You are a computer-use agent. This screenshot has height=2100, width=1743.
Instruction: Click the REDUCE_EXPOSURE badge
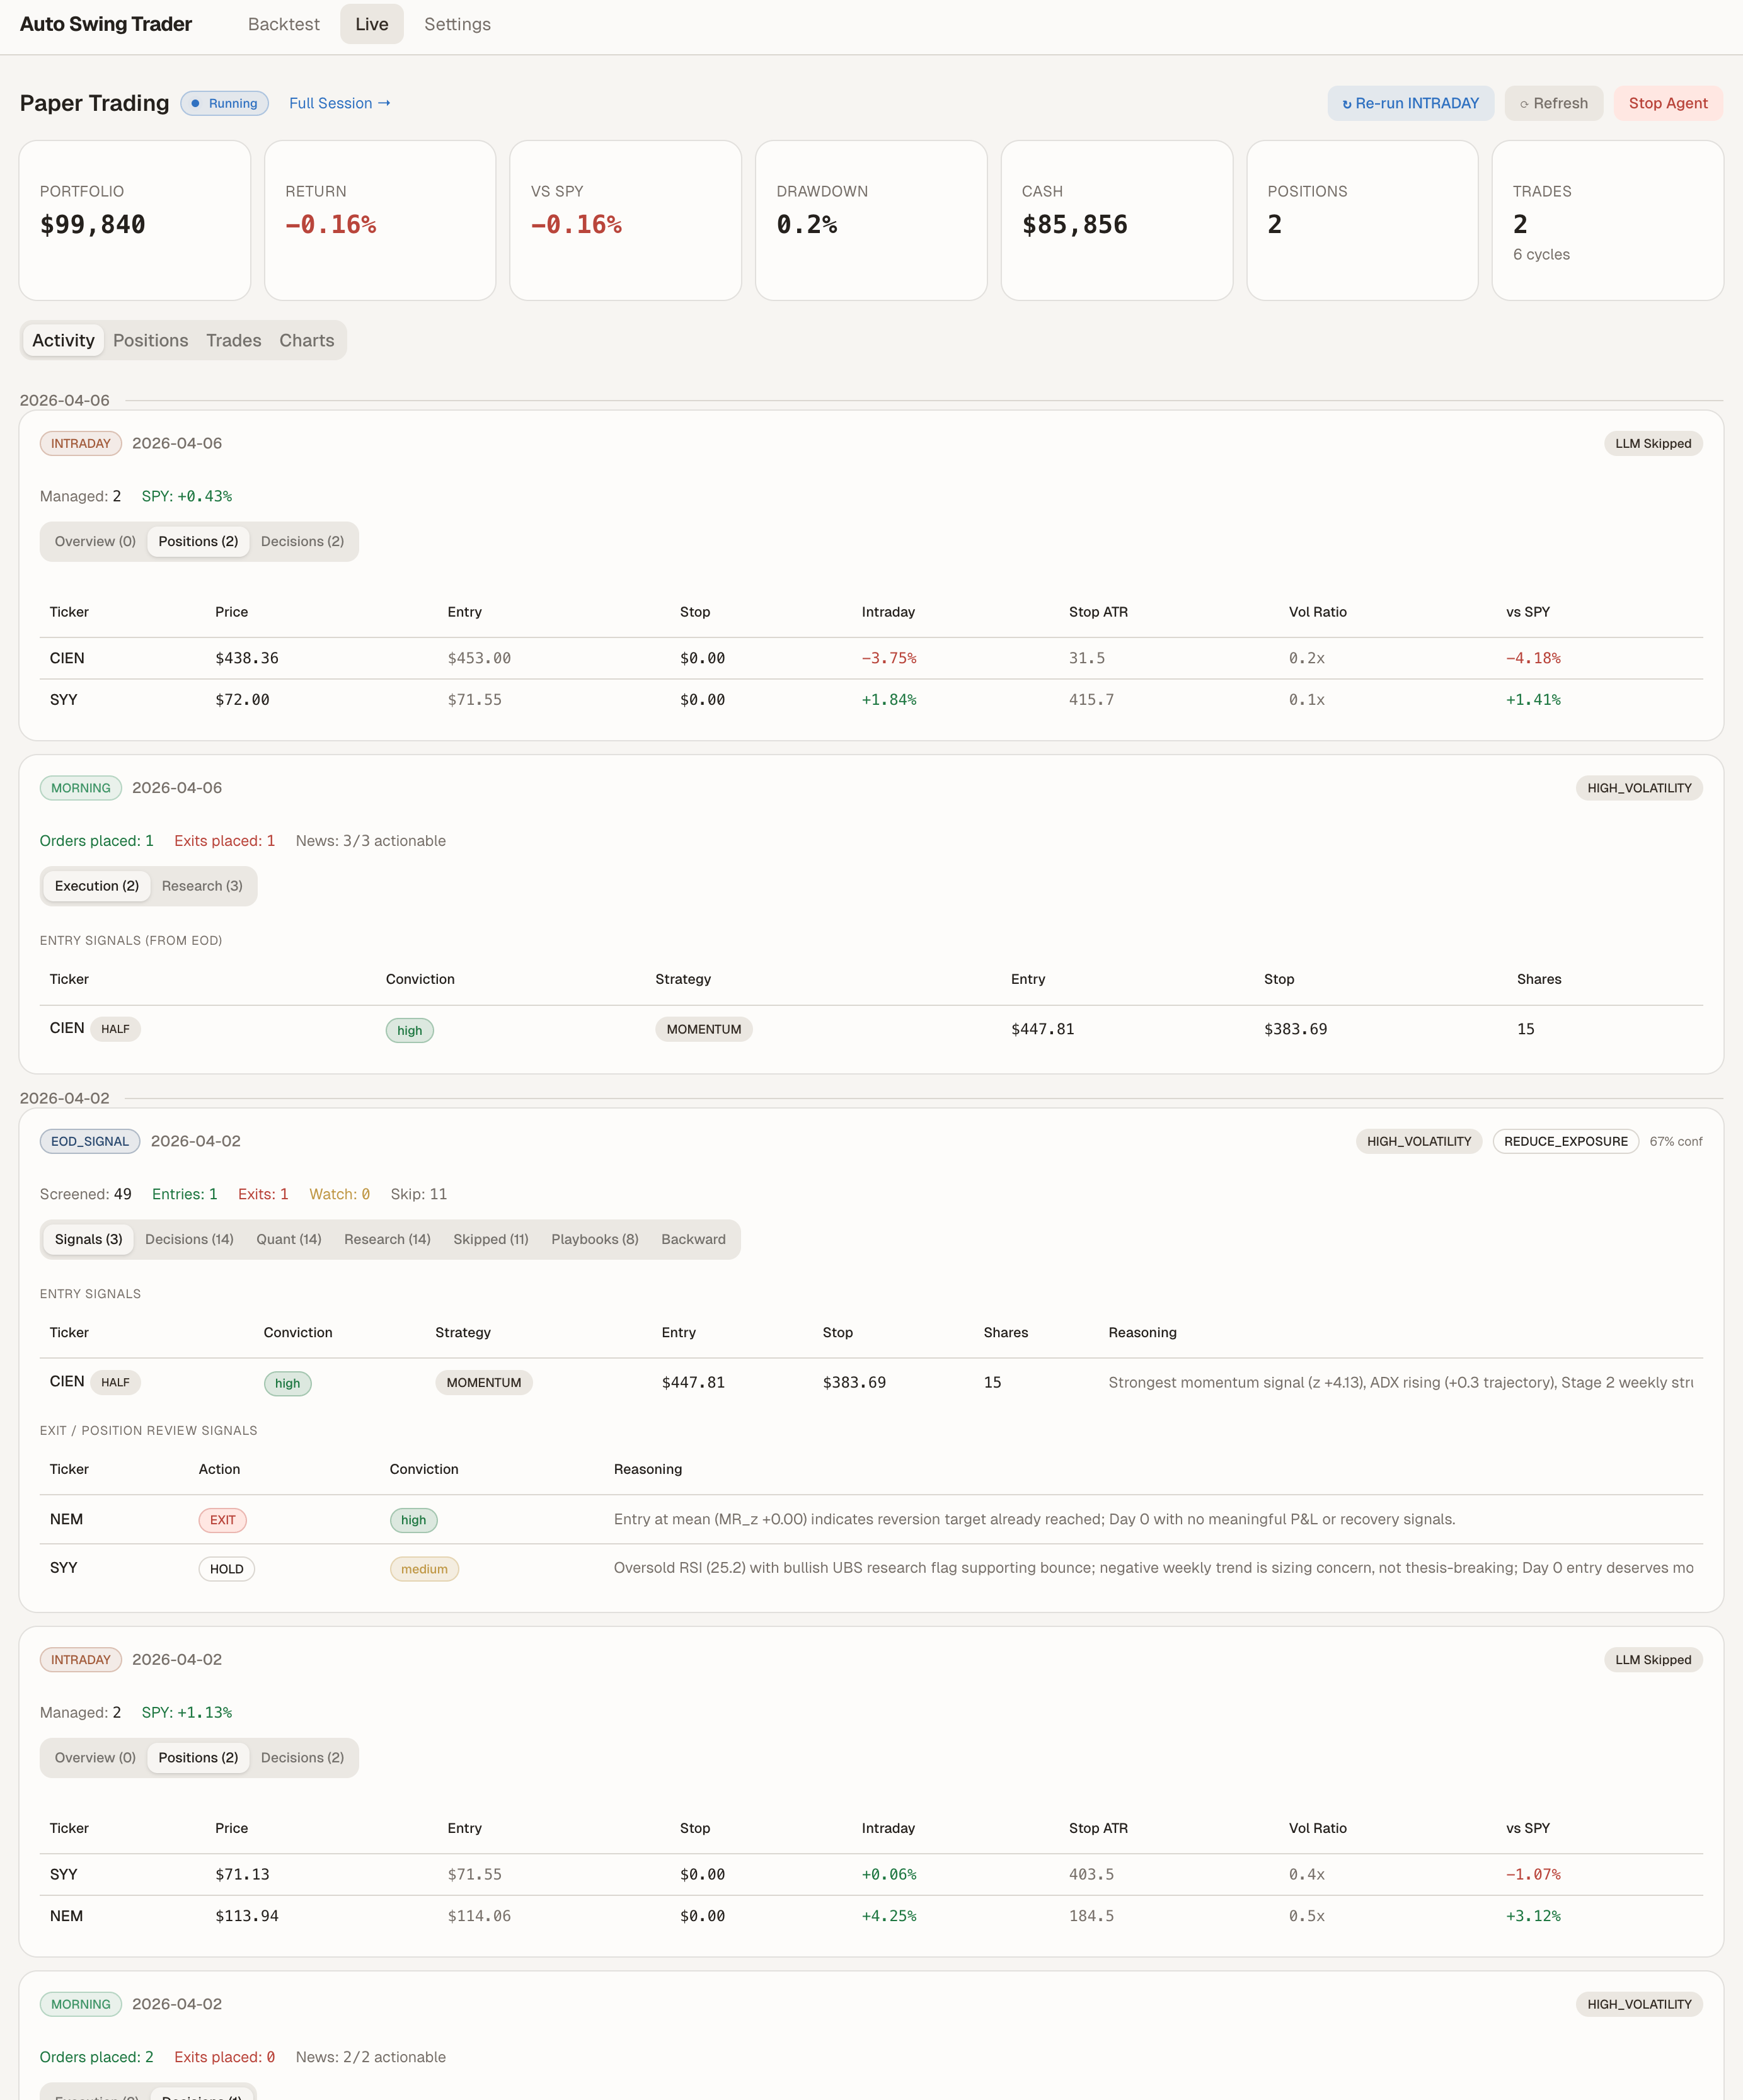click(x=1565, y=1141)
